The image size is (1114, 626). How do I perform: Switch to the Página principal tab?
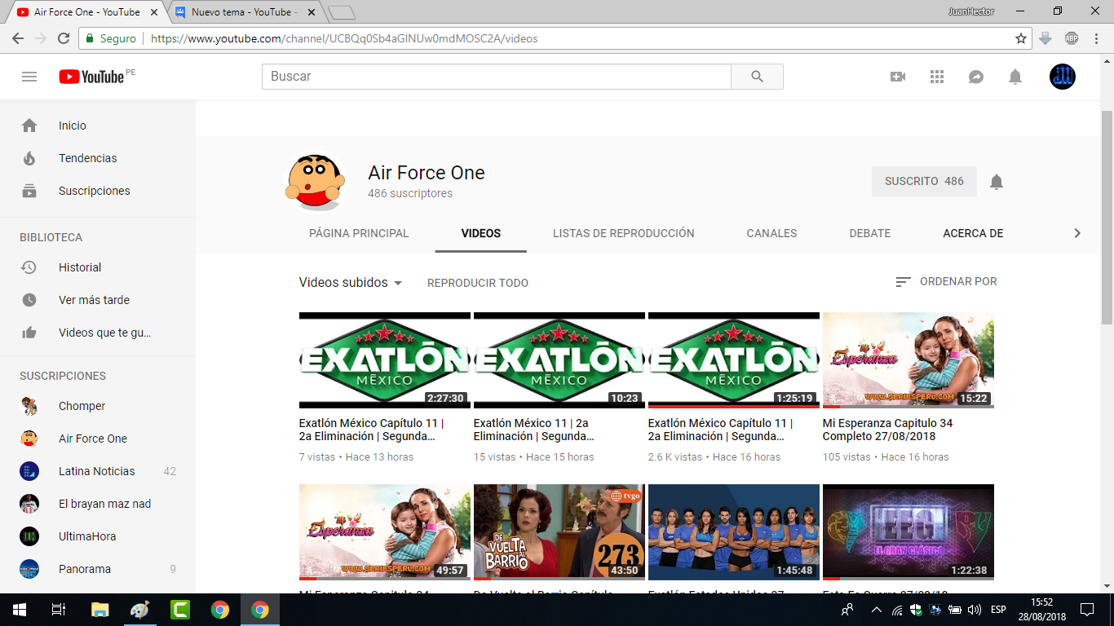click(359, 233)
